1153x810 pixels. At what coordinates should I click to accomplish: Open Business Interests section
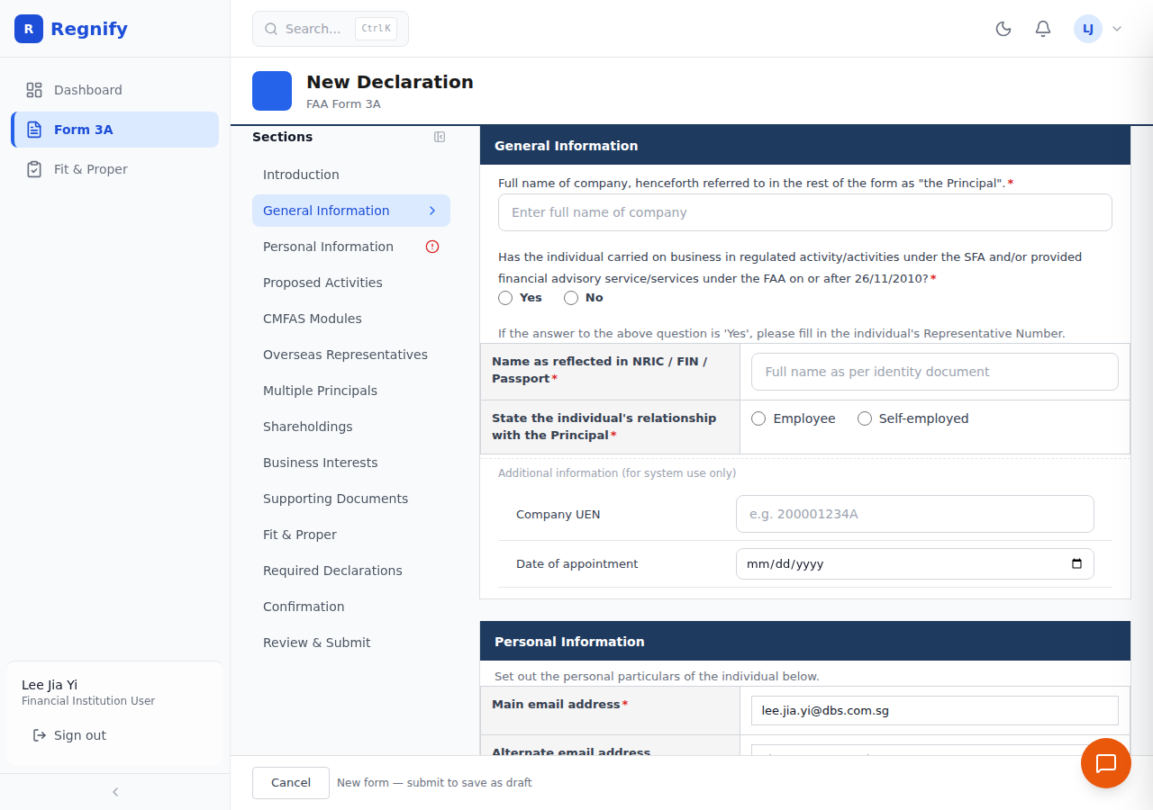click(351, 463)
